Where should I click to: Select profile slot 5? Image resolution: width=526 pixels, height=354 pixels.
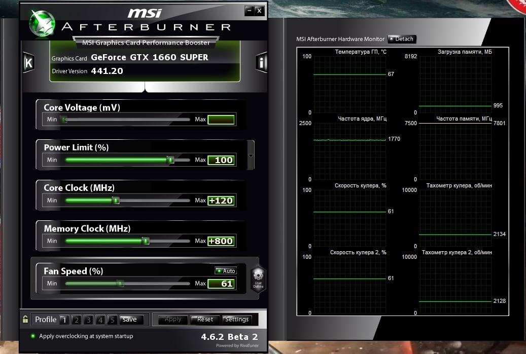112,320
